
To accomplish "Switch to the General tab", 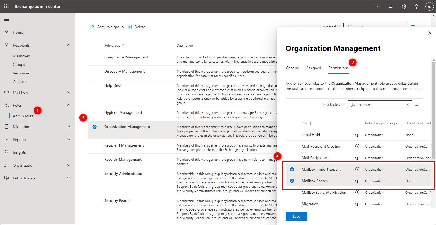I will pyautogui.click(x=292, y=68).
